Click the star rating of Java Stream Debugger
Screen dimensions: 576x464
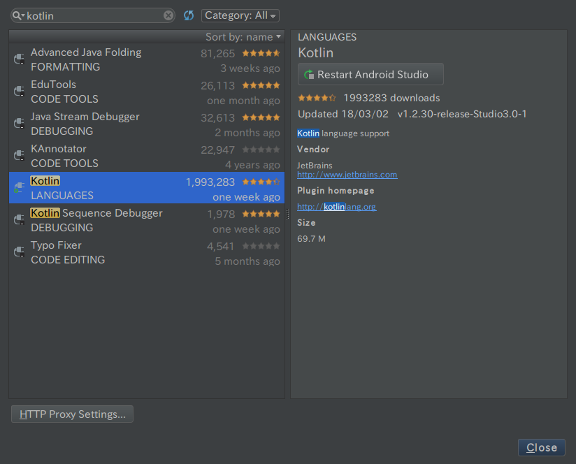pyautogui.click(x=261, y=117)
